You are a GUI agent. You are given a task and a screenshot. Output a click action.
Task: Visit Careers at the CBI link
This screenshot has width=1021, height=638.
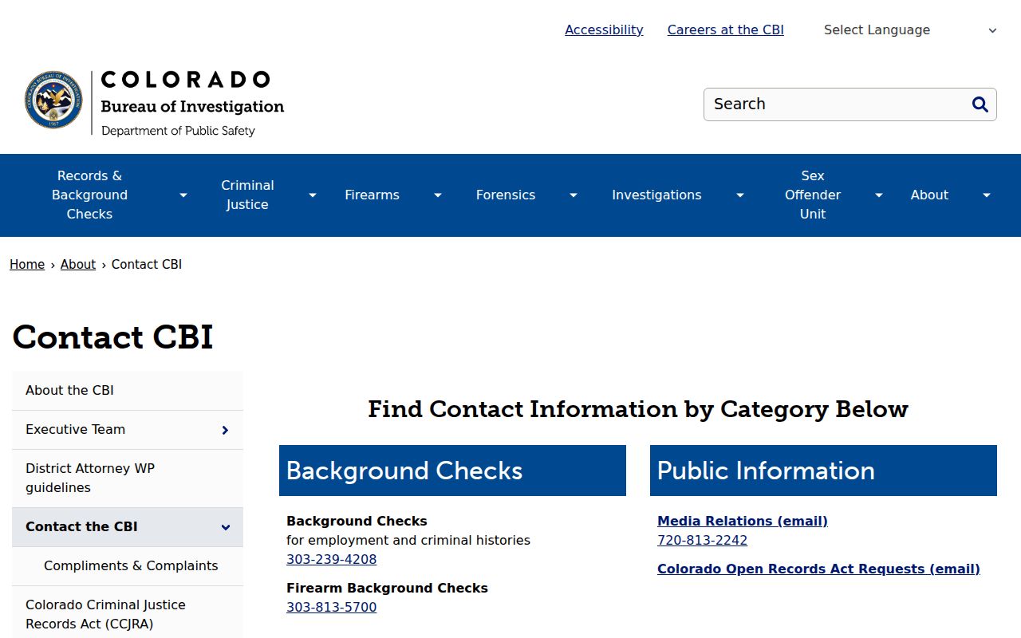[x=726, y=30]
